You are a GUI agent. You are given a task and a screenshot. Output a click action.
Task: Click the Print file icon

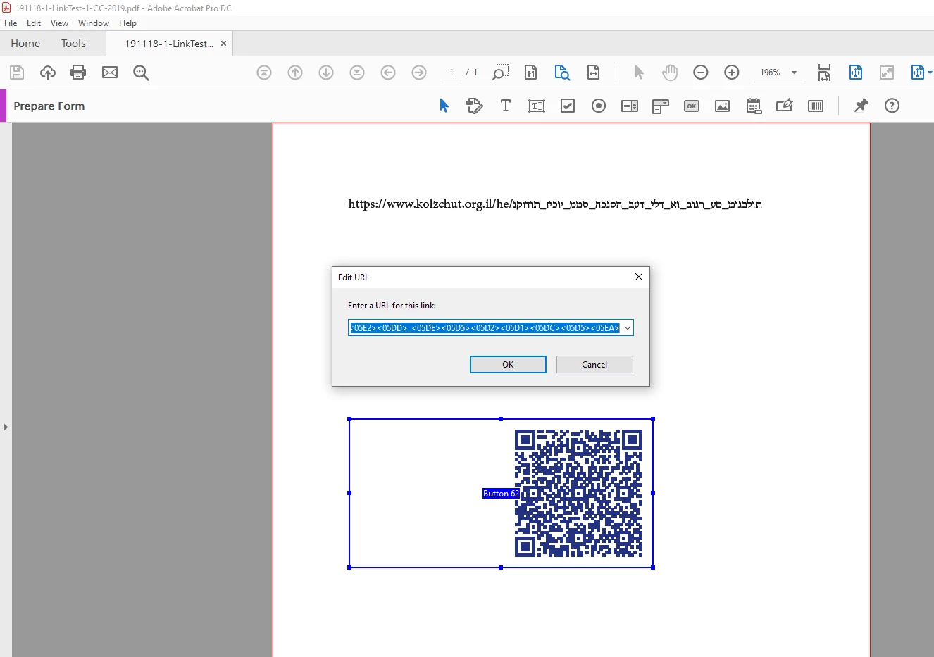(x=78, y=73)
